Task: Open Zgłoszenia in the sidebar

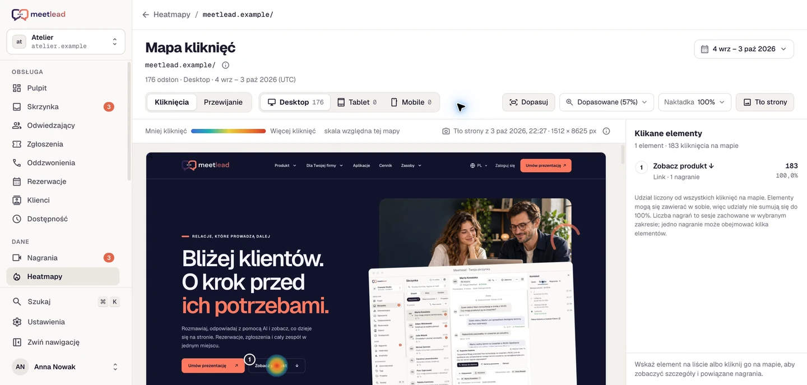Action: pos(63,144)
